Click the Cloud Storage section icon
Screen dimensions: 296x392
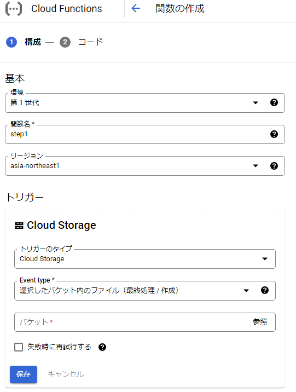click(x=19, y=226)
